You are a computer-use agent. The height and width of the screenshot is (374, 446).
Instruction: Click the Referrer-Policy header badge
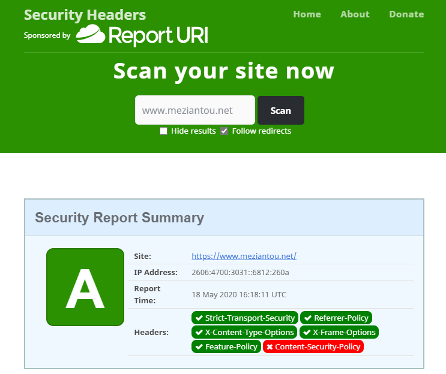[336, 318]
